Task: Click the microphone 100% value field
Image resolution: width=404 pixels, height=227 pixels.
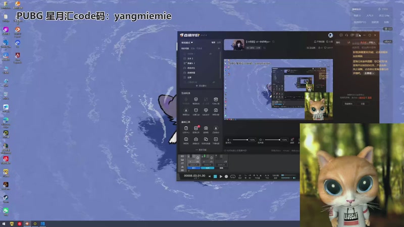Action: pos(252,140)
